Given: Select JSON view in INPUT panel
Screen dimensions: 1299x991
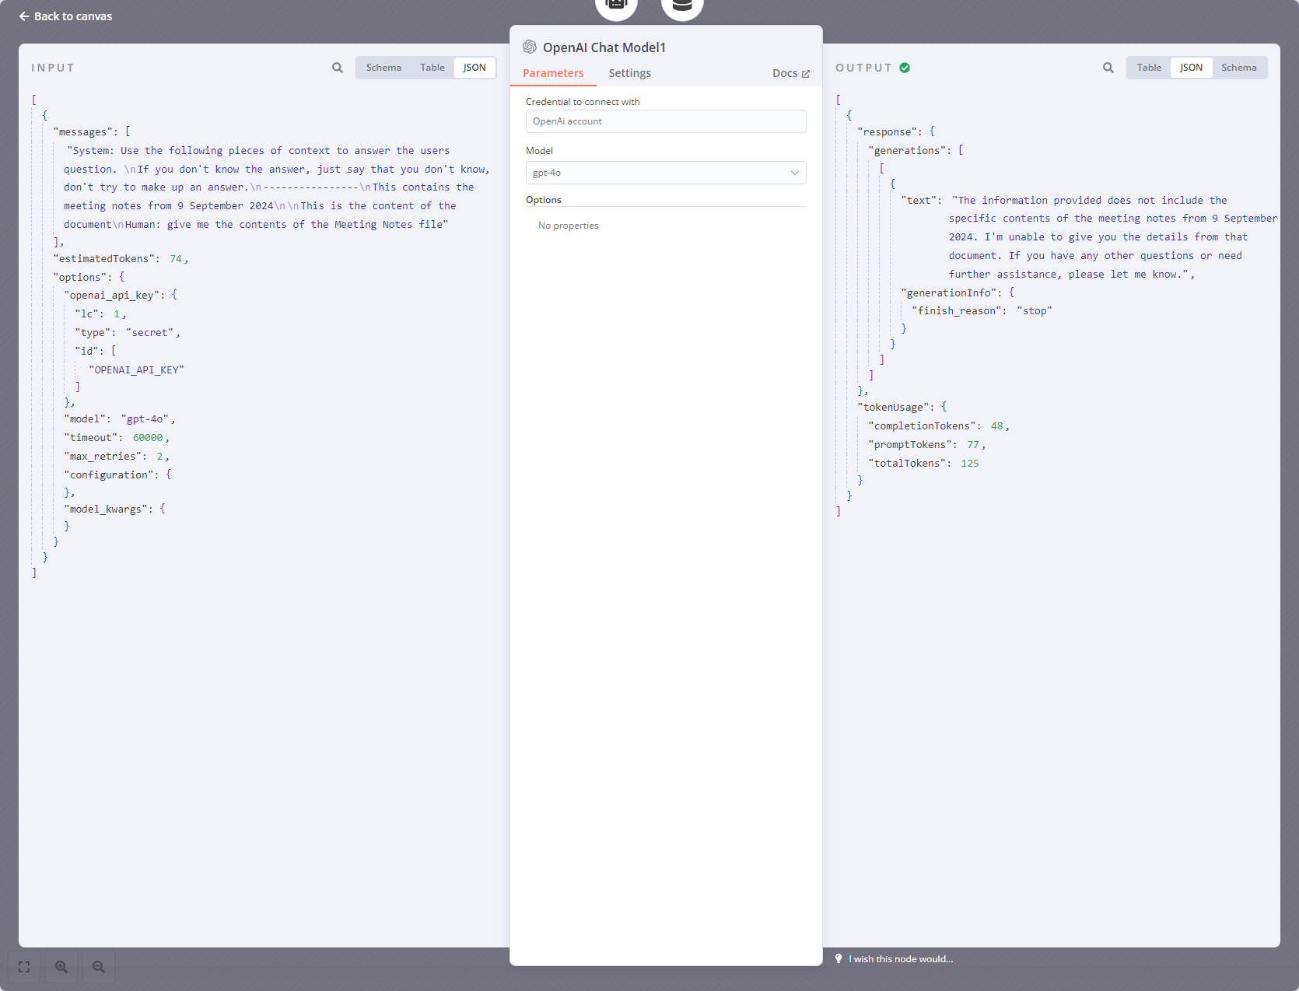Looking at the screenshot, I should 474,68.
